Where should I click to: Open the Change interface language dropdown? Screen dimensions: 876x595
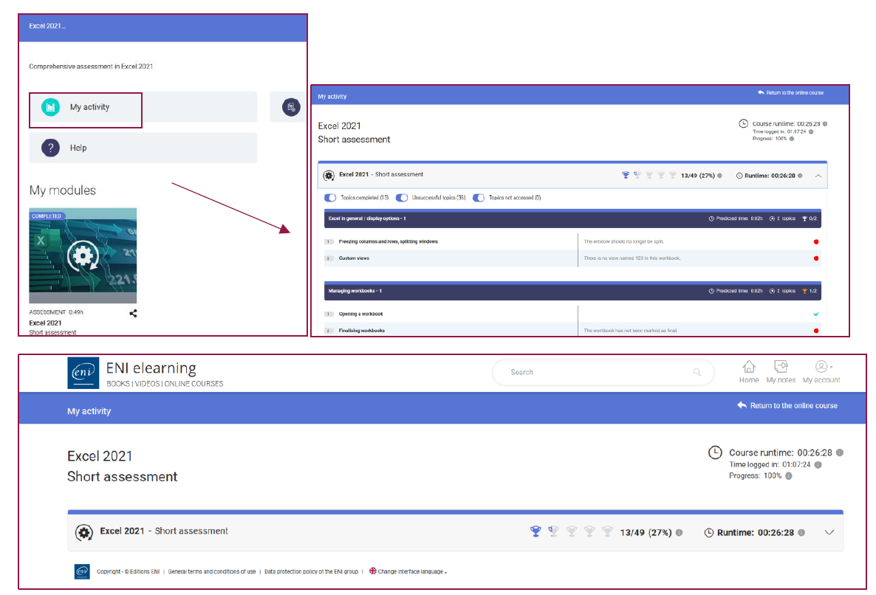click(408, 571)
